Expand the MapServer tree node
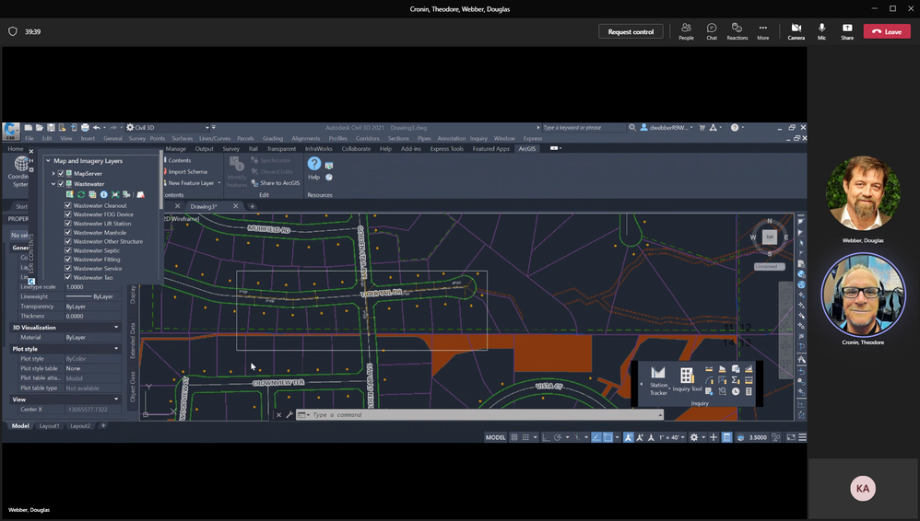The height and width of the screenshot is (521, 920). [x=53, y=173]
